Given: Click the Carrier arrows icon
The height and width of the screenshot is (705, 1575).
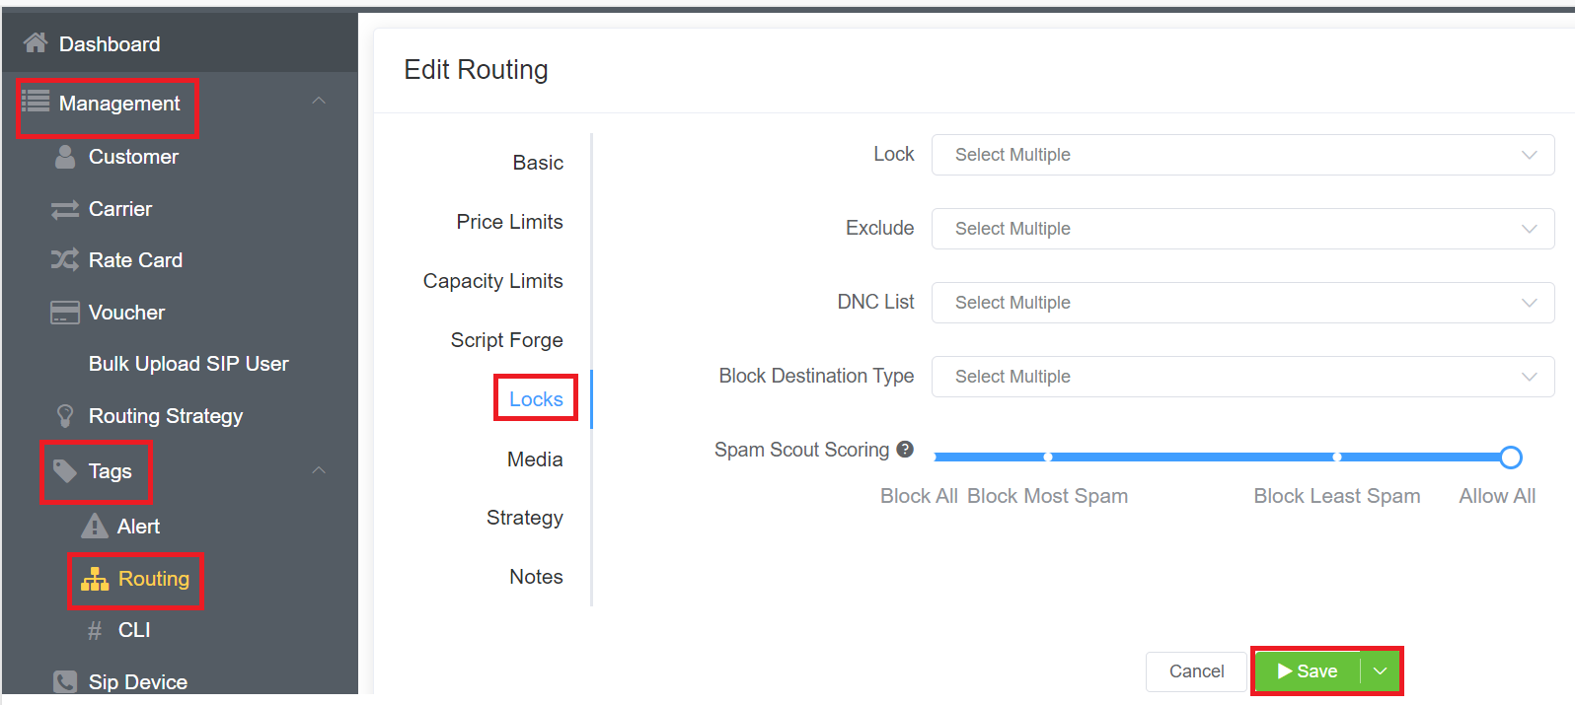Looking at the screenshot, I should 65,209.
